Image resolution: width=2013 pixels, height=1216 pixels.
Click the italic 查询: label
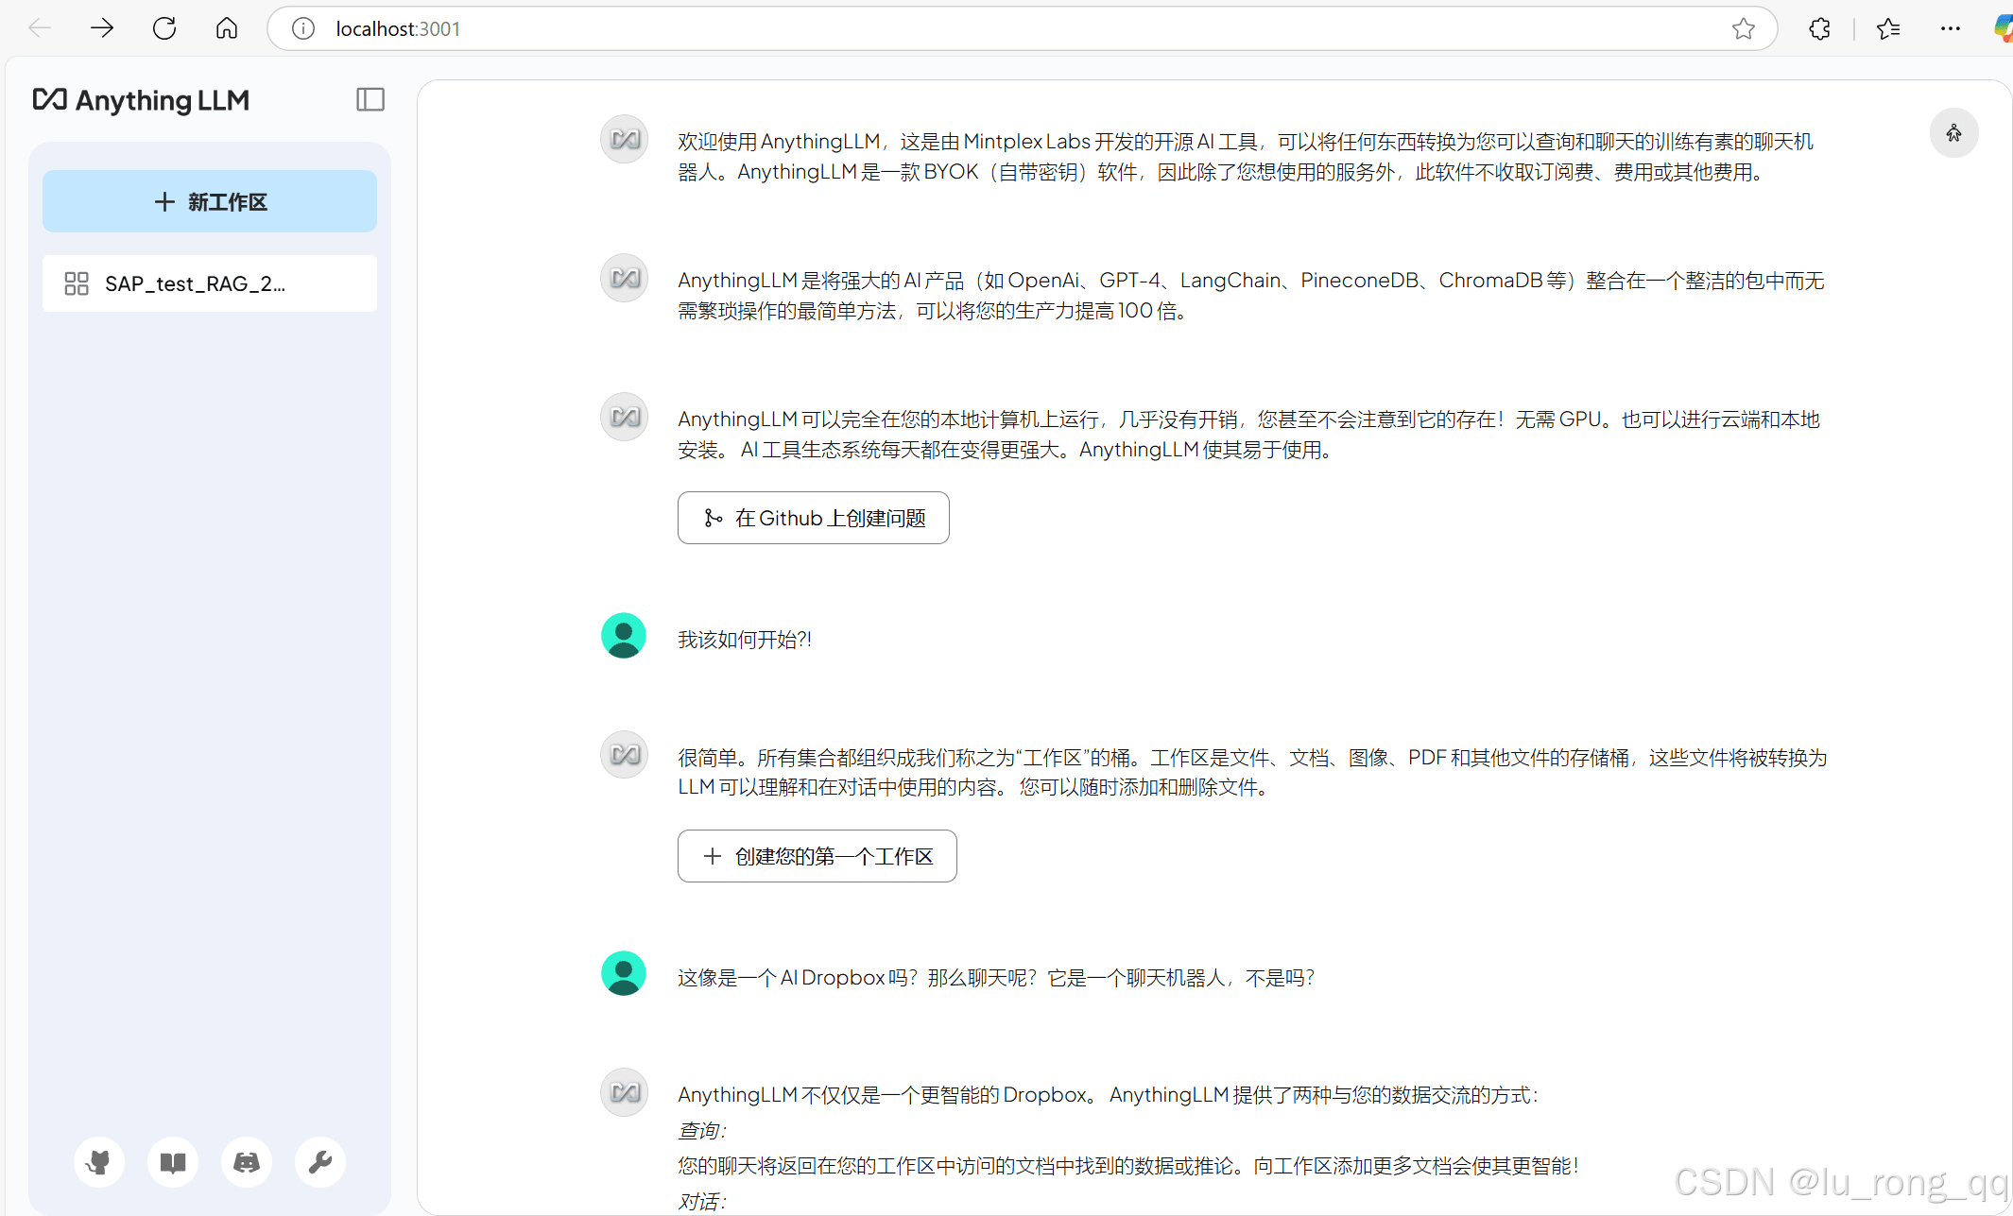701,1131
